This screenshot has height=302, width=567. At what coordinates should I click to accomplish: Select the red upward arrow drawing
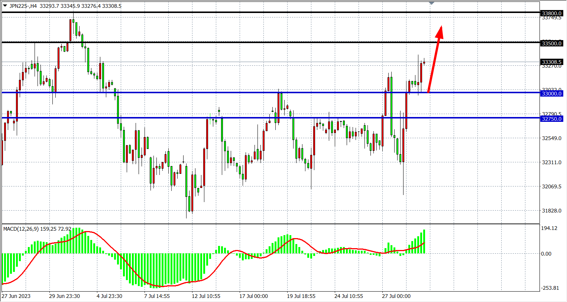[434, 59]
